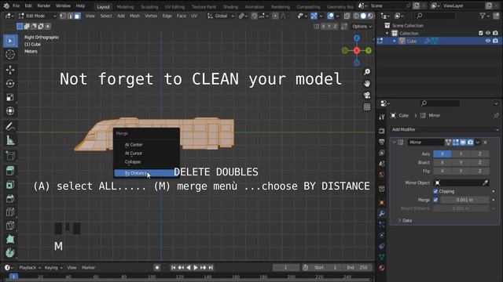503x282 pixels.
Task: Select the Spin tool
Action: (10, 253)
